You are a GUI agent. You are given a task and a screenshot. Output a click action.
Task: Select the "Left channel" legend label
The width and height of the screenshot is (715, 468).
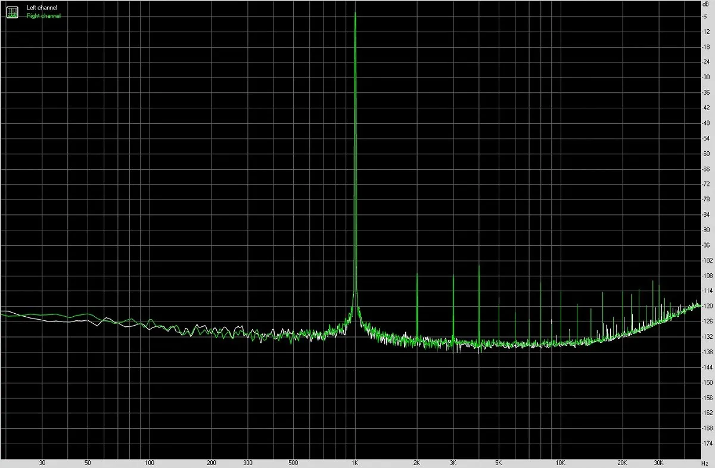click(42, 8)
